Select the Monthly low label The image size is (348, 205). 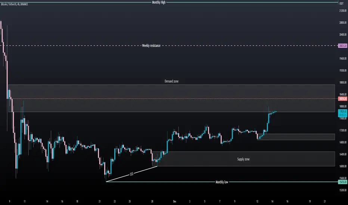click(x=222, y=182)
